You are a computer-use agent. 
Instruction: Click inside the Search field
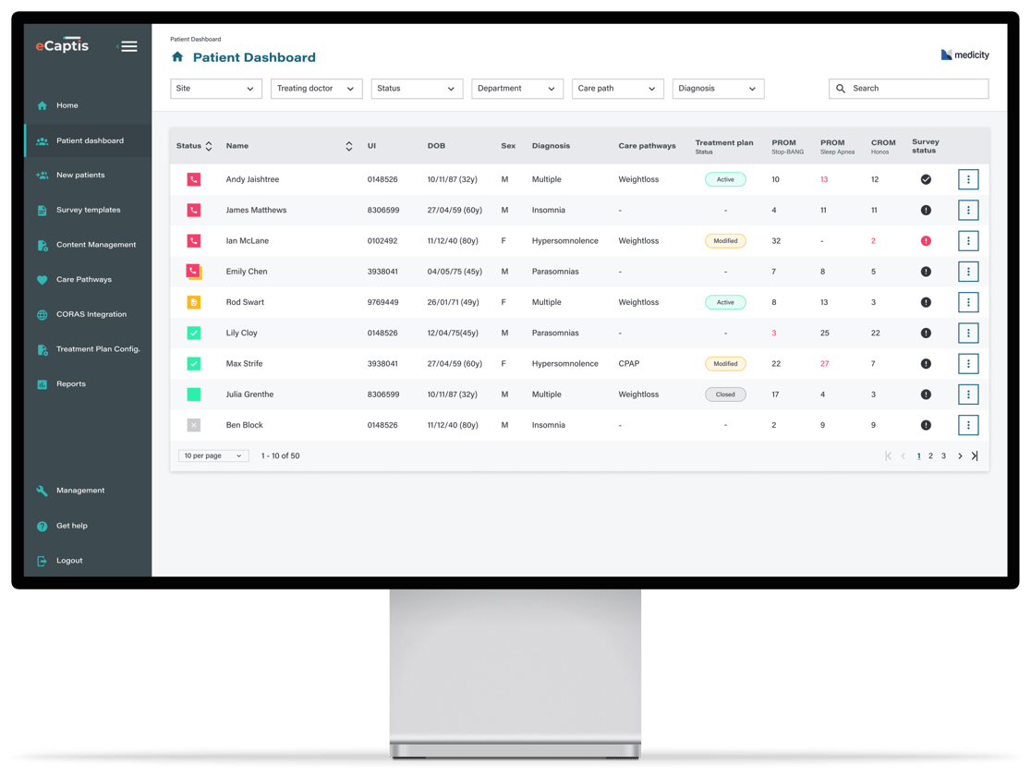(x=908, y=88)
